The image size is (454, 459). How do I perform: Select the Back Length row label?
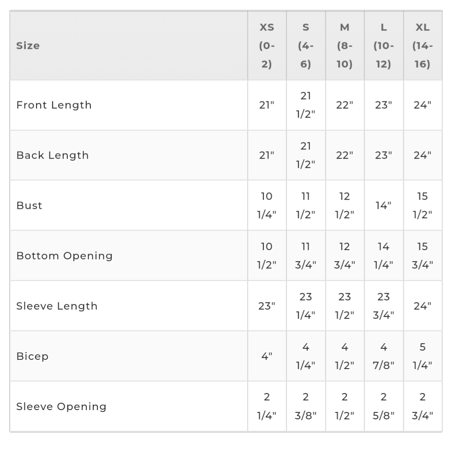(53, 155)
